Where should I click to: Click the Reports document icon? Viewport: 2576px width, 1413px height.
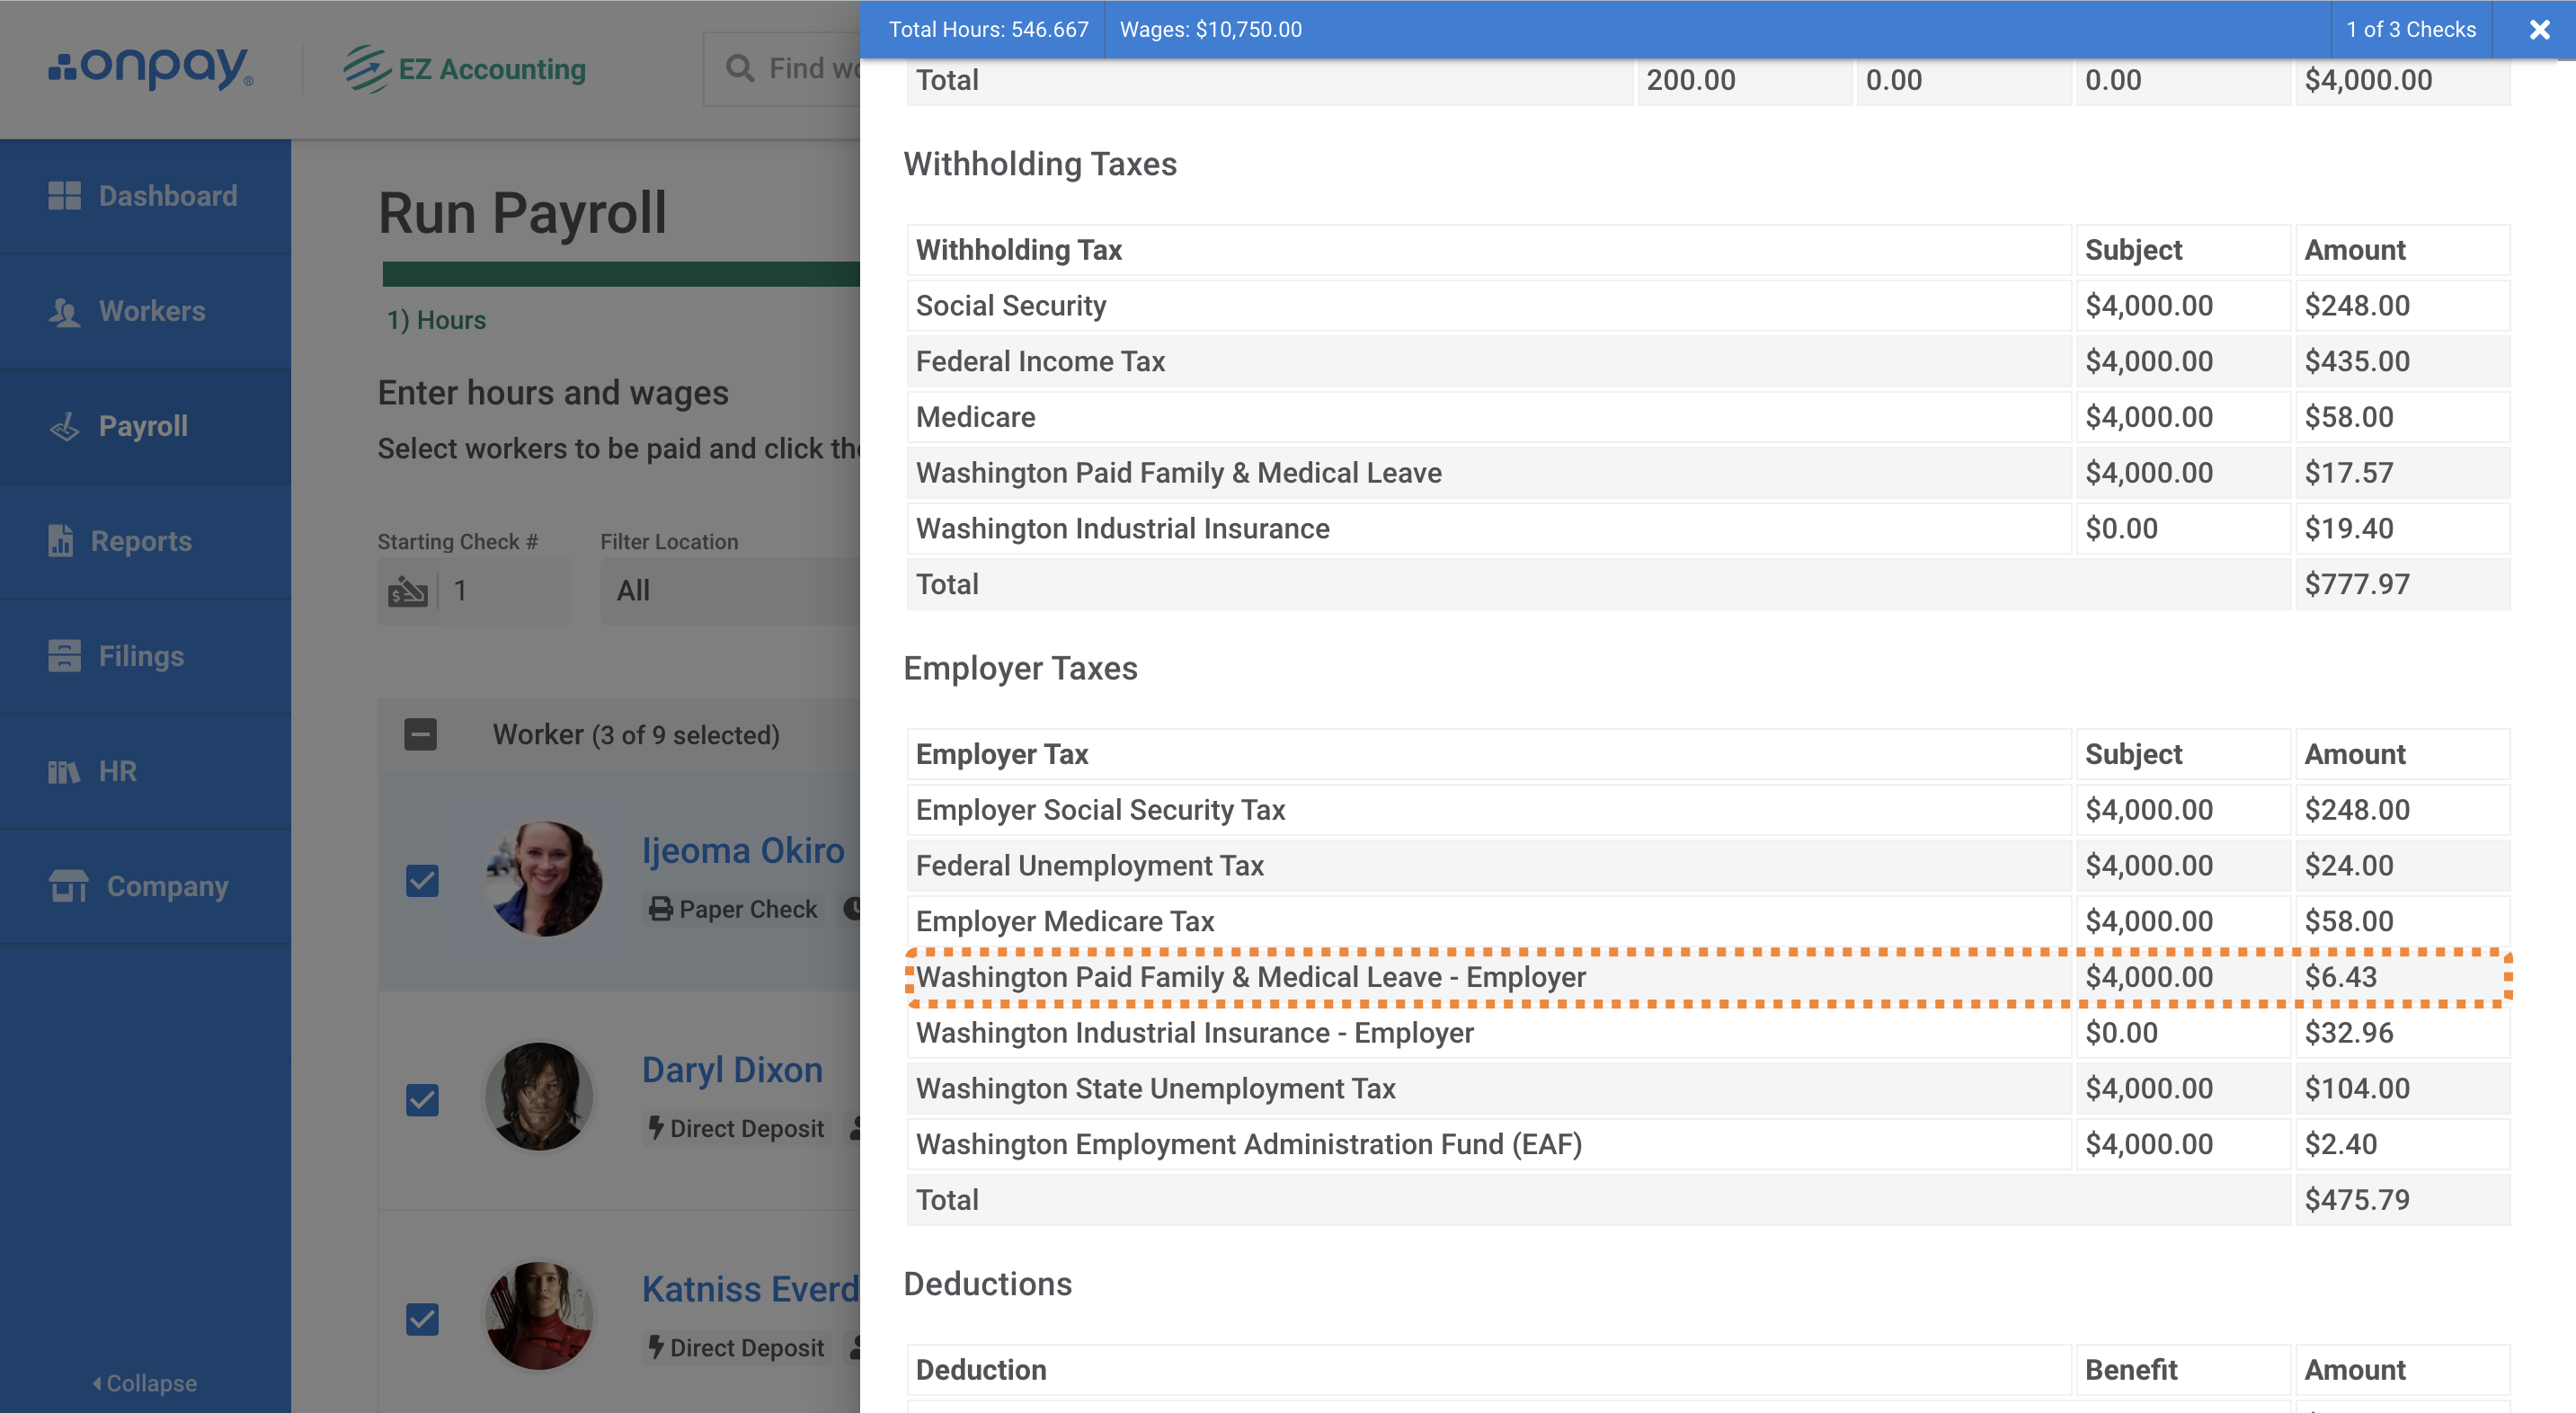coord(60,541)
